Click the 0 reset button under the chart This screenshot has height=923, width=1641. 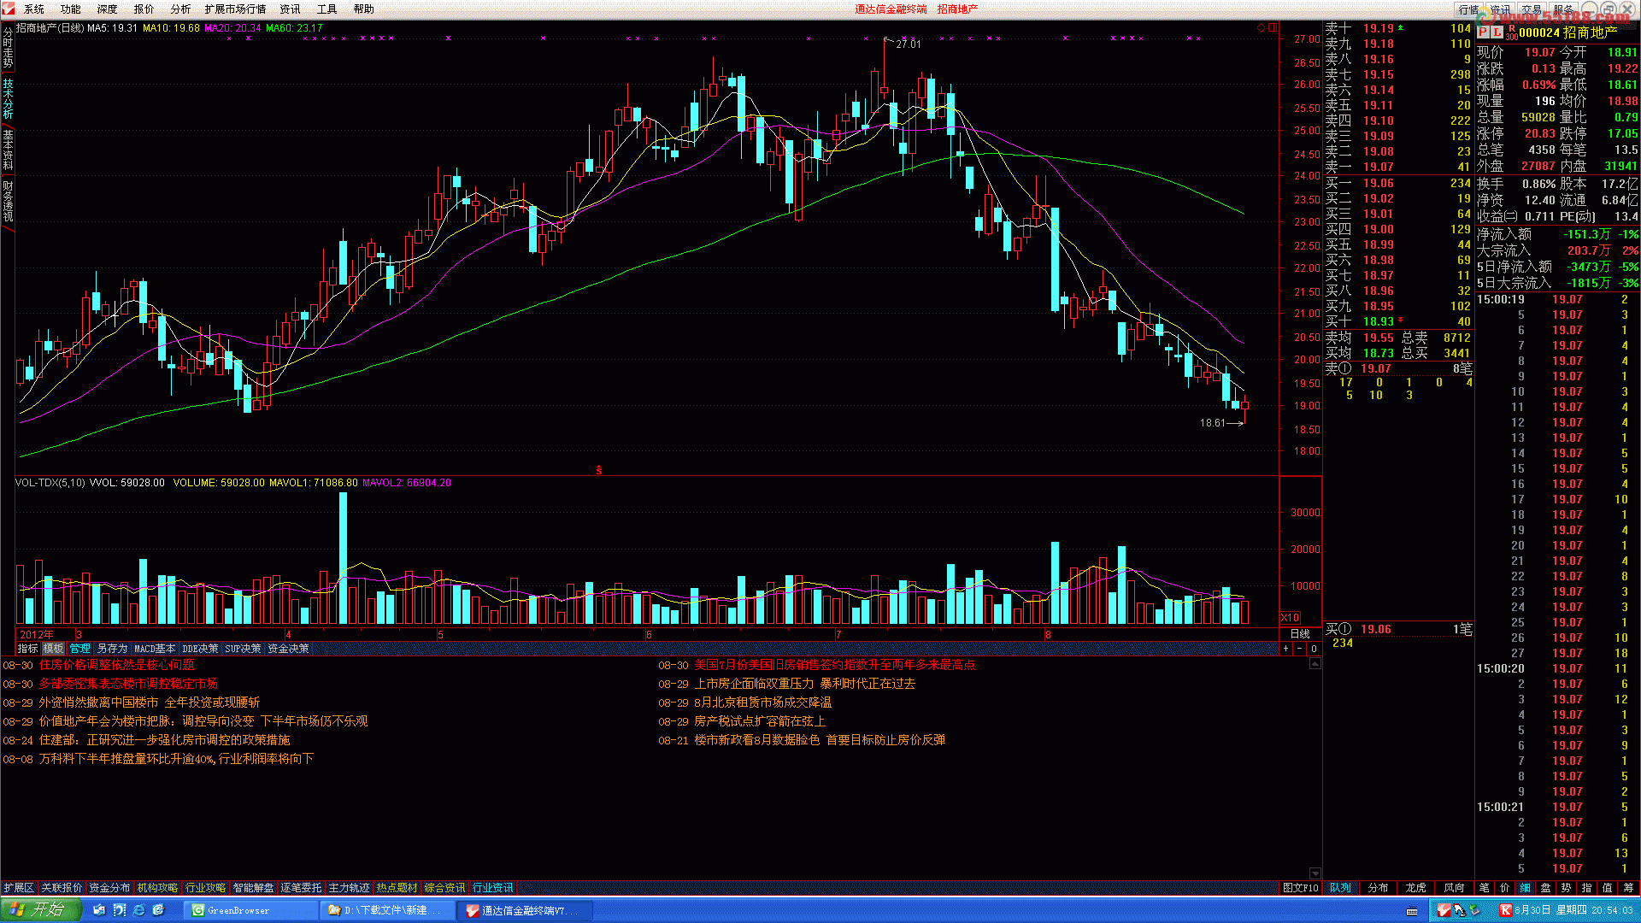coord(1315,650)
